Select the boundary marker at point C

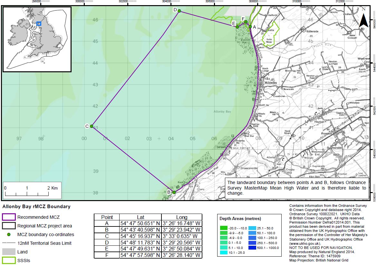(92, 126)
